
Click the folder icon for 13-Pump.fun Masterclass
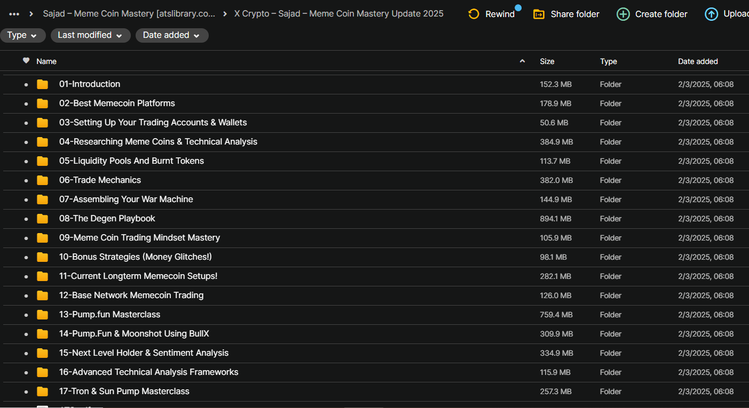pyautogui.click(x=43, y=315)
